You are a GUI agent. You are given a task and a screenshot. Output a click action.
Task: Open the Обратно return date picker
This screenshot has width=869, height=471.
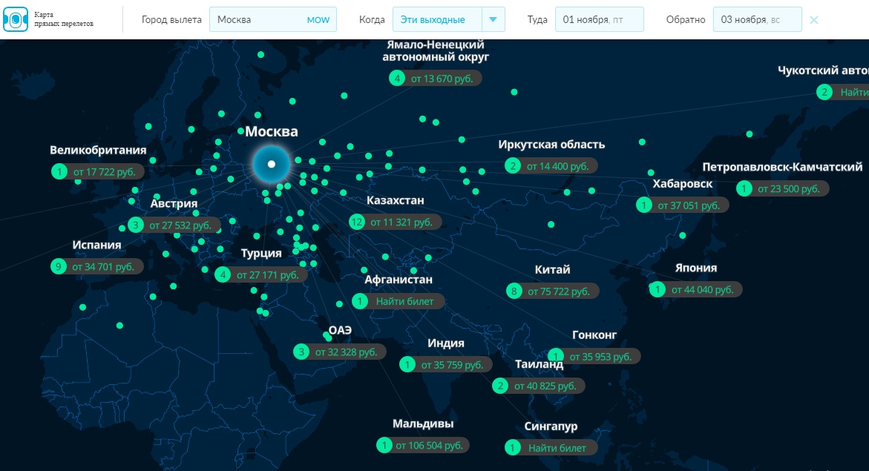[757, 20]
